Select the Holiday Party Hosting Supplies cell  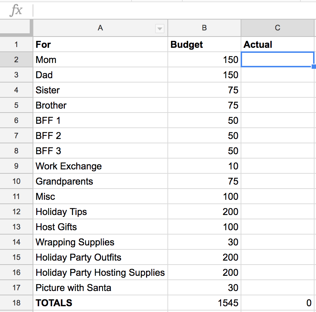pyautogui.click(x=100, y=272)
